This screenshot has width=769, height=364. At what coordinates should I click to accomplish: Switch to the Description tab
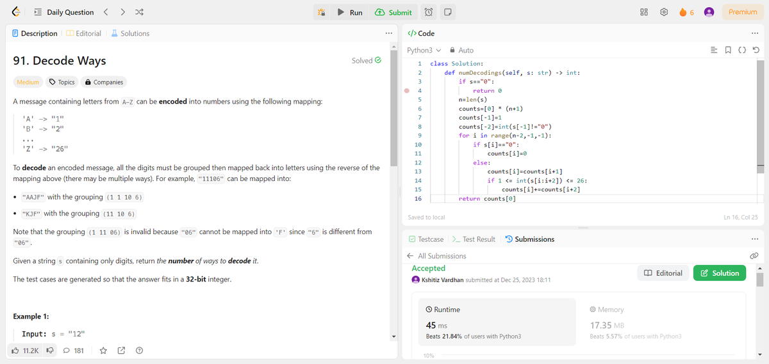point(36,33)
